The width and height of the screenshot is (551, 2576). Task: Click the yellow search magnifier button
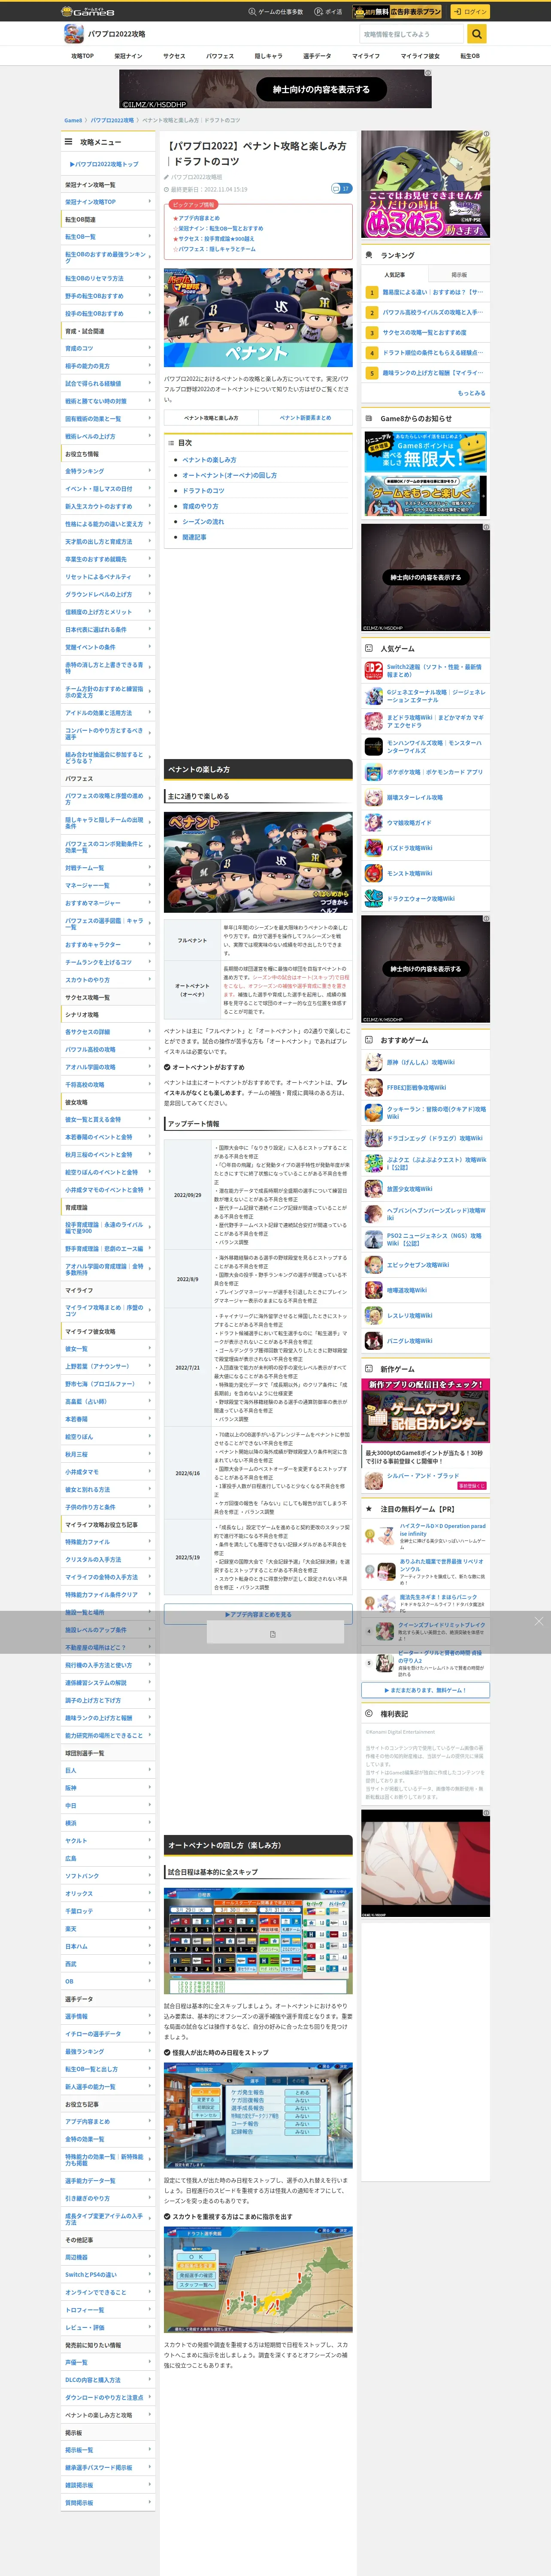pyautogui.click(x=477, y=34)
